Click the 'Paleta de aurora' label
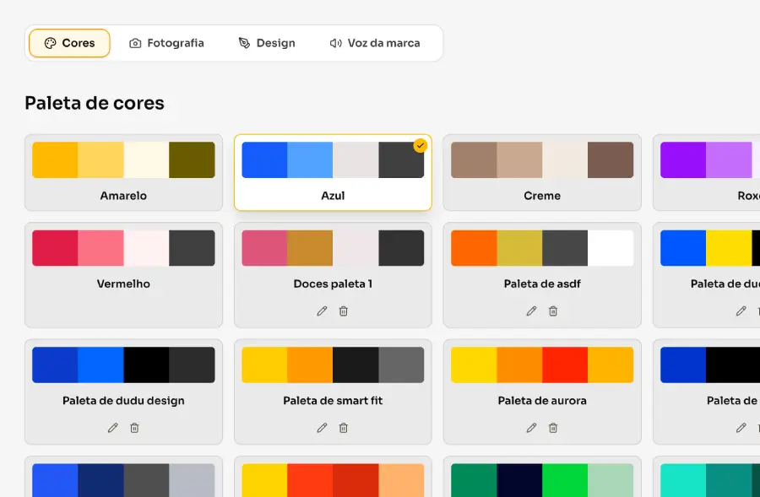This screenshot has height=497, width=760. tap(542, 401)
